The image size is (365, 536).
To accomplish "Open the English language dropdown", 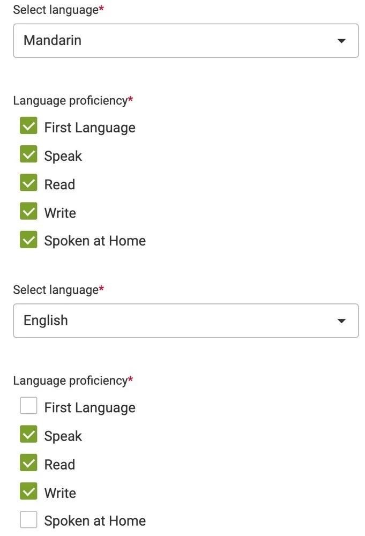I will click(x=185, y=321).
